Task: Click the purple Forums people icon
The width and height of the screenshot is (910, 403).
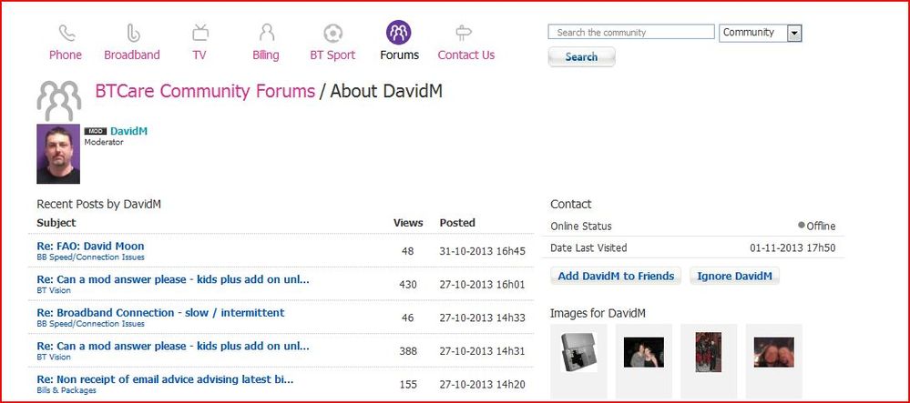Action: click(x=399, y=33)
